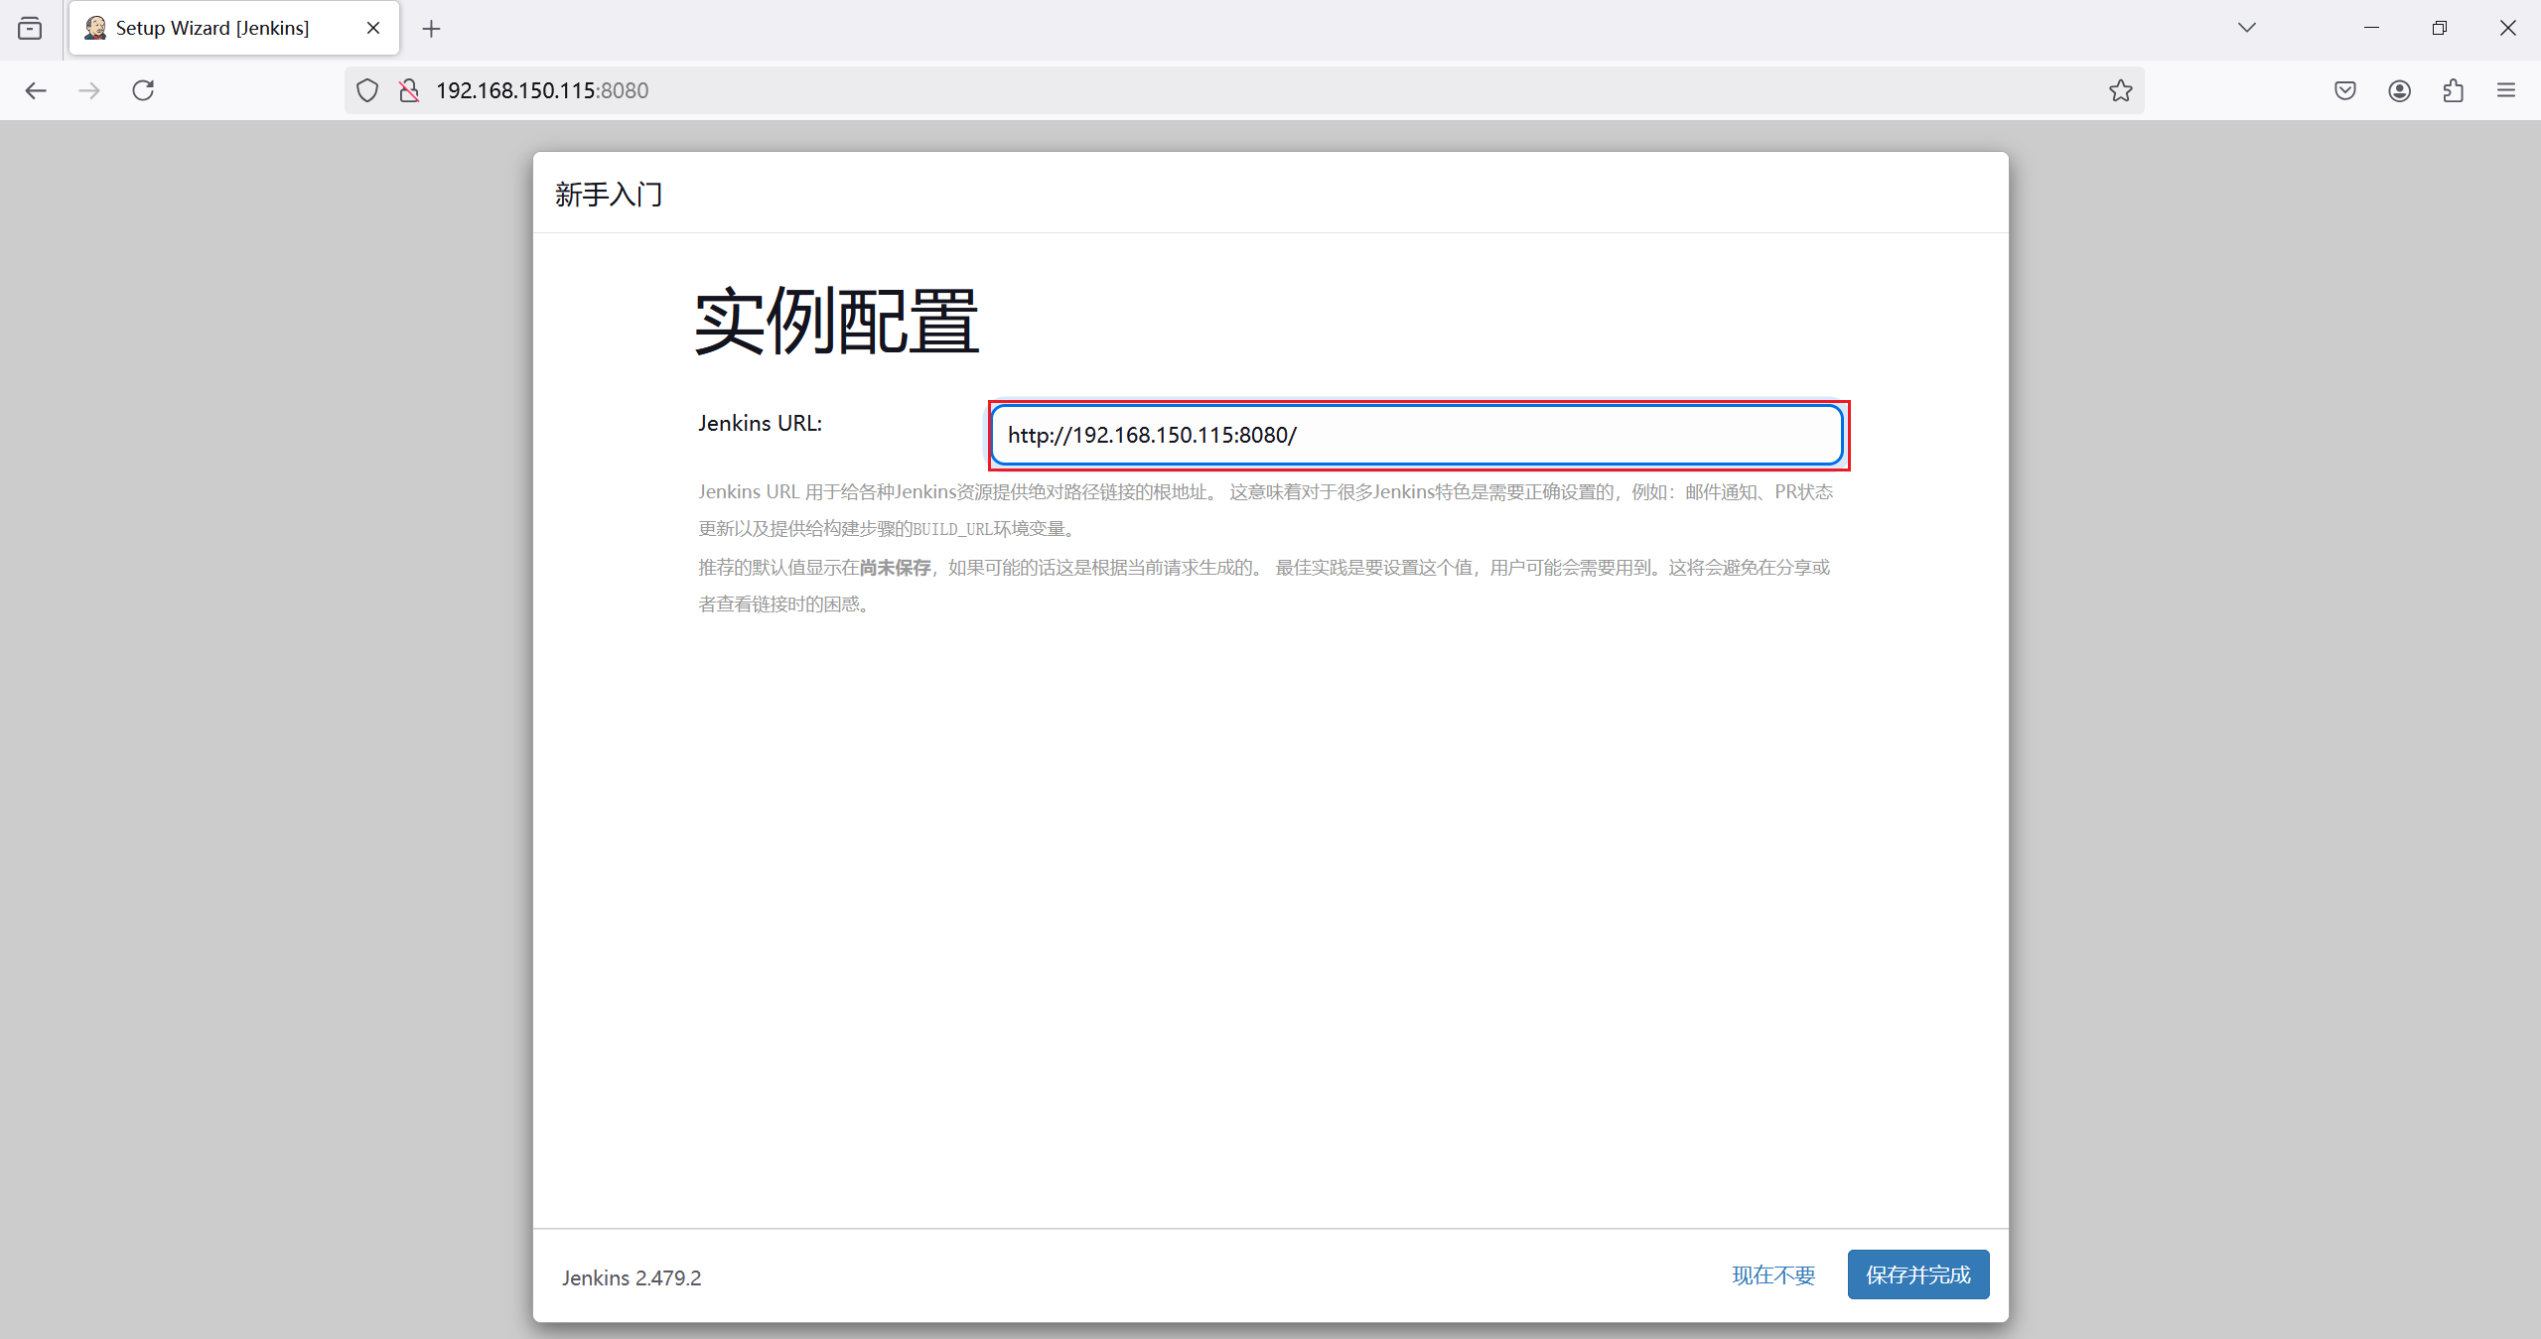The width and height of the screenshot is (2541, 1339).
Task: Expand the list all tabs chevron
Action: [2246, 28]
